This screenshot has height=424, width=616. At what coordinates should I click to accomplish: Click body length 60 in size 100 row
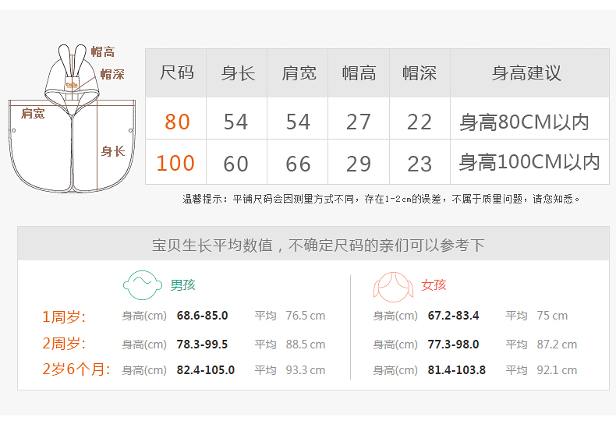pos(235,164)
